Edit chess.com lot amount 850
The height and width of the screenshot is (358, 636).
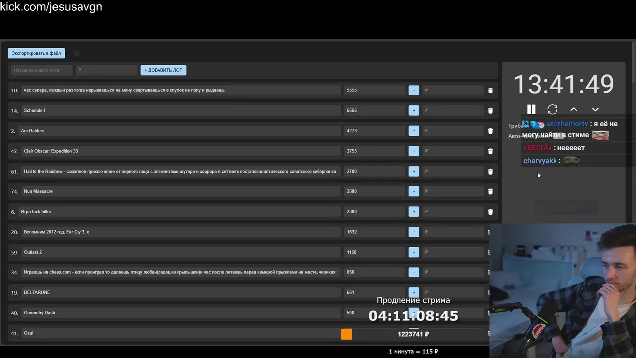375,272
